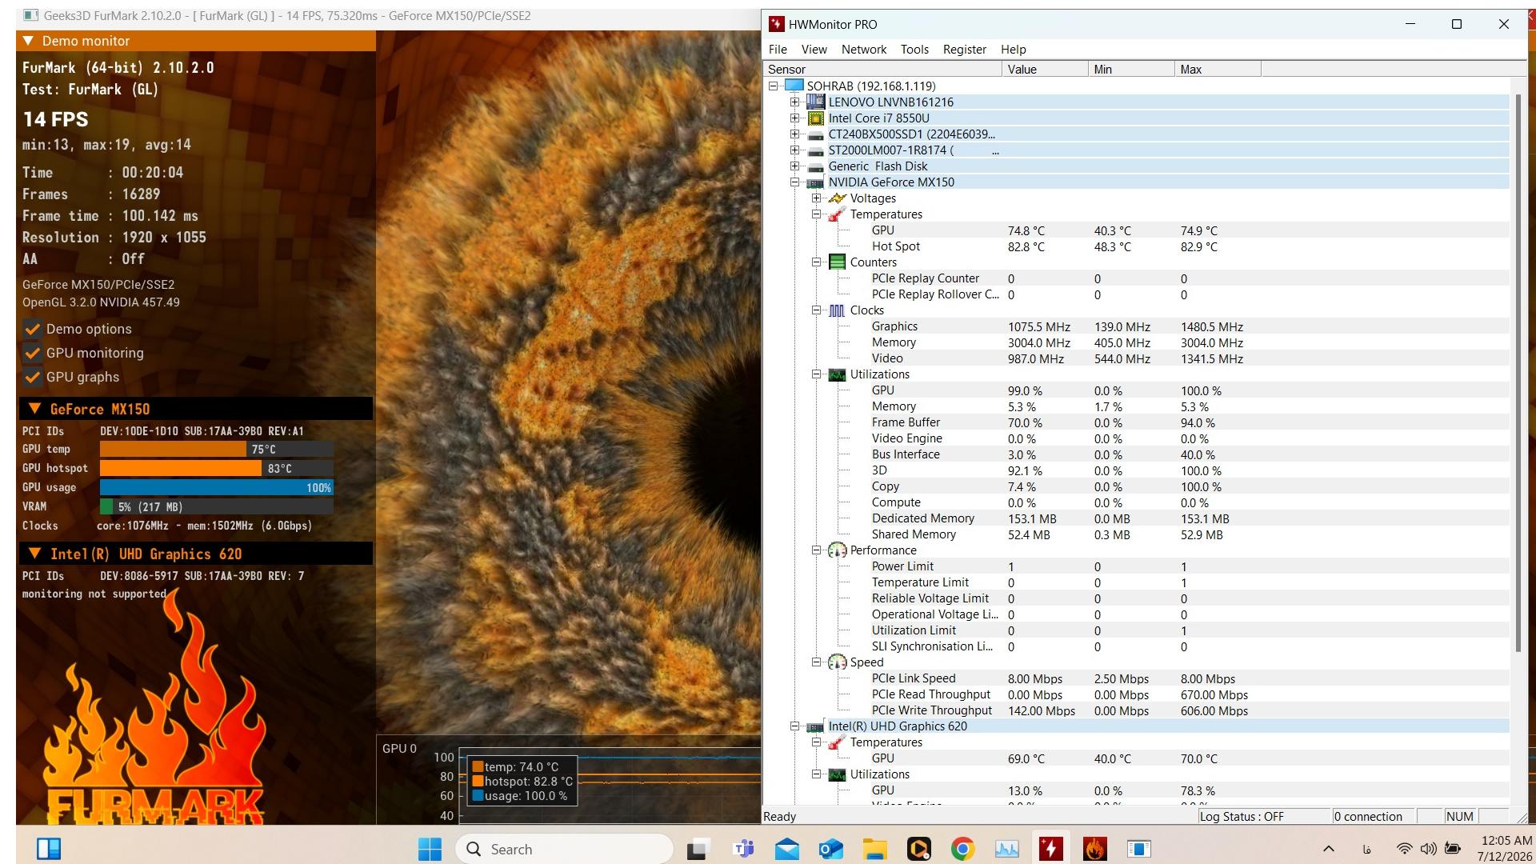Viewport: 1536px width, 864px height.
Task: Click the Min column header
Action: (x=1131, y=70)
